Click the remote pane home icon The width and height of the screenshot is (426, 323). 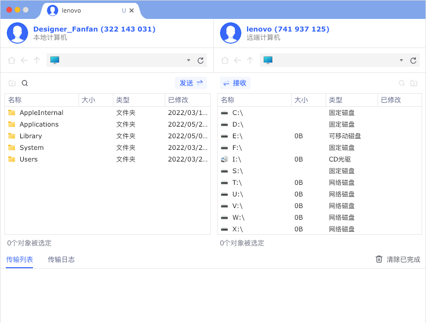[225, 60]
